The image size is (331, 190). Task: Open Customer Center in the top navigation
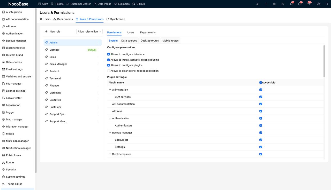coord(79,4)
